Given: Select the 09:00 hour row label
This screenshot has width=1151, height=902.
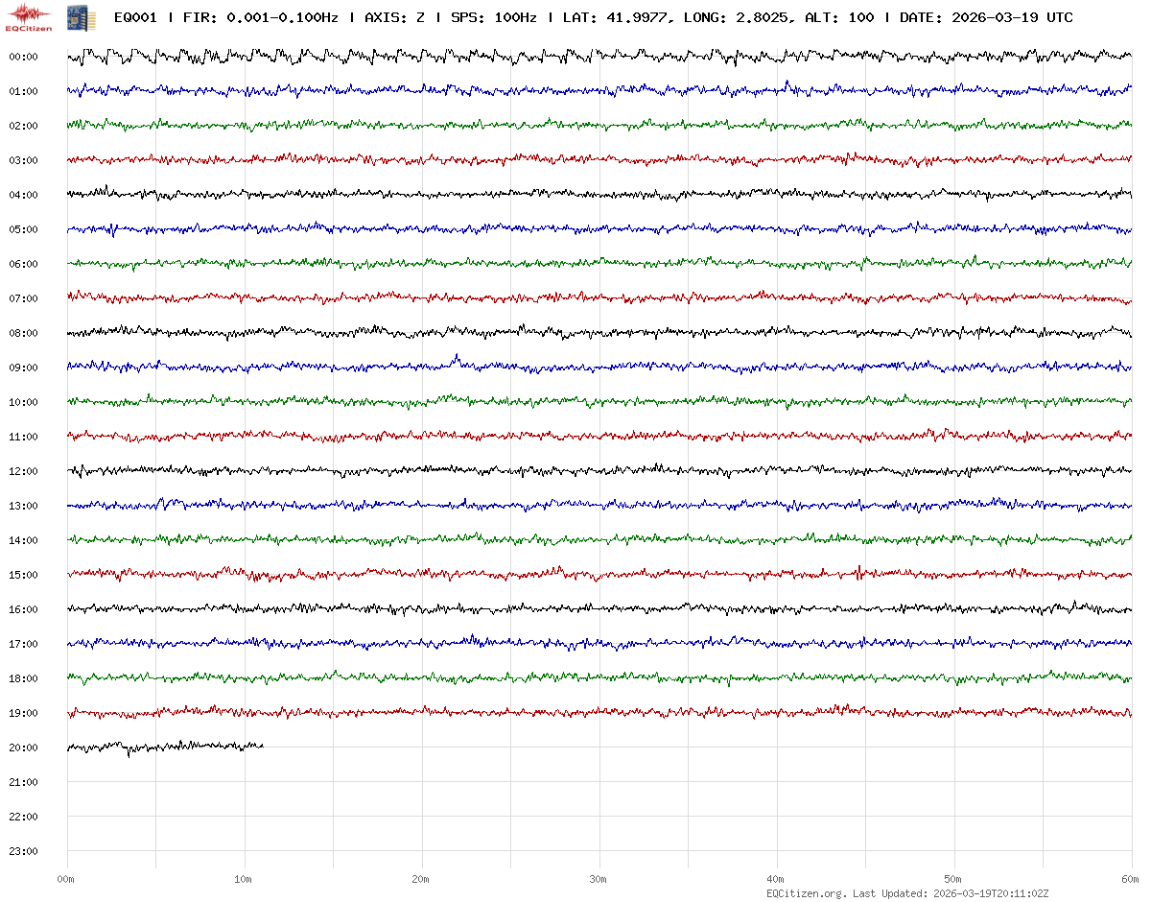Looking at the screenshot, I should [x=23, y=368].
